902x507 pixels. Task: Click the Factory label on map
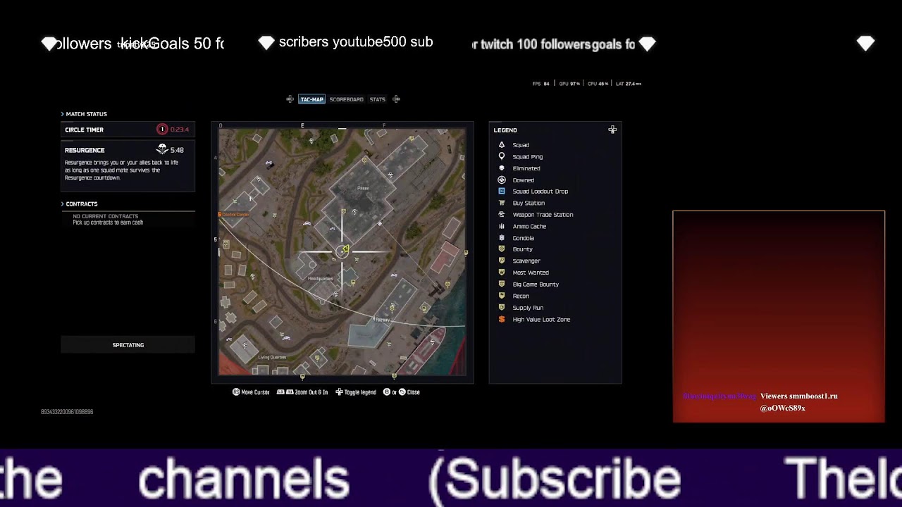(x=383, y=320)
